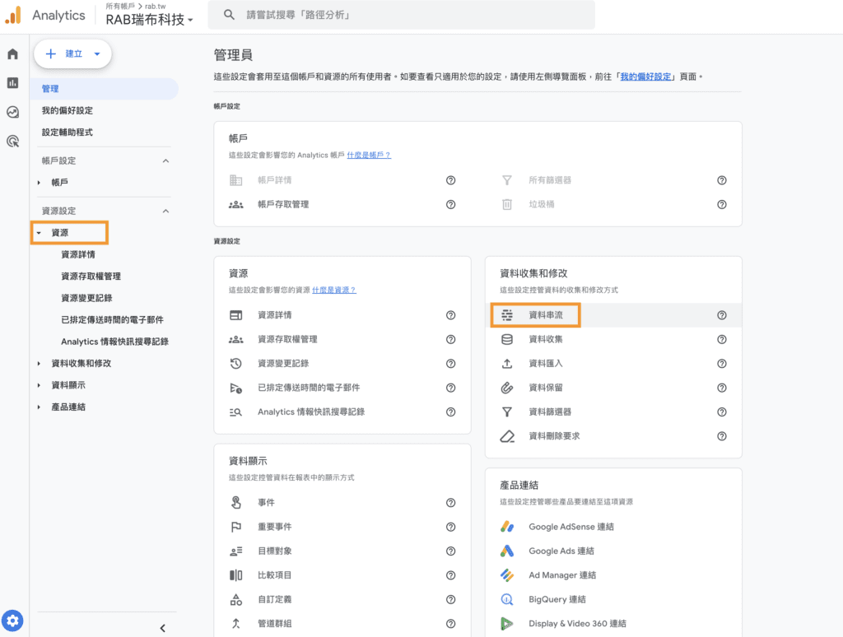Click the 什麼是帳戶？ link
The width and height of the screenshot is (843, 637).
368,155
